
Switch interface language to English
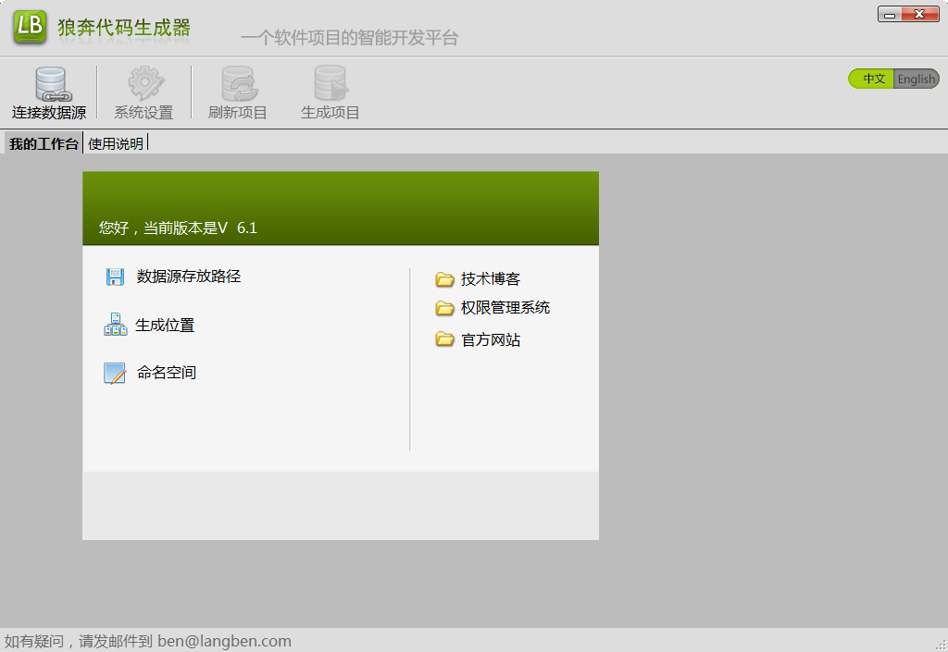(x=916, y=79)
